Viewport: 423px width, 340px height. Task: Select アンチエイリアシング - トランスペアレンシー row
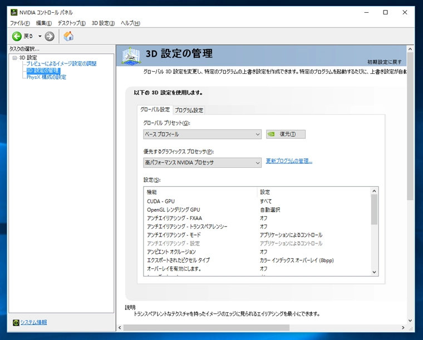tap(258, 227)
